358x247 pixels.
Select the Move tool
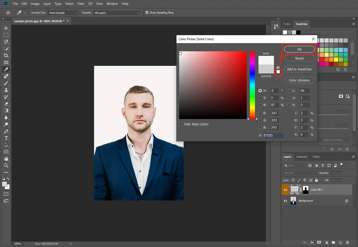pos(6,28)
